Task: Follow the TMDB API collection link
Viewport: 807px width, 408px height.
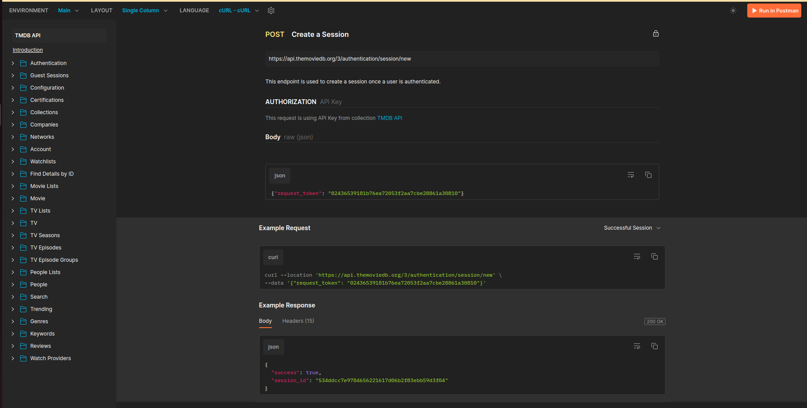Action: [x=390, y=118]
